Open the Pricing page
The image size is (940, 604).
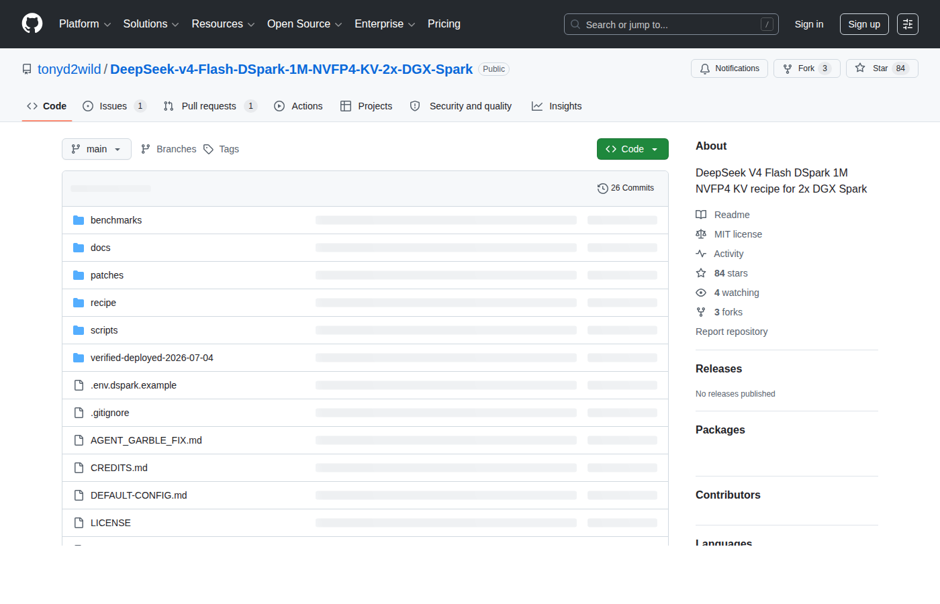(x=444, y=24)
